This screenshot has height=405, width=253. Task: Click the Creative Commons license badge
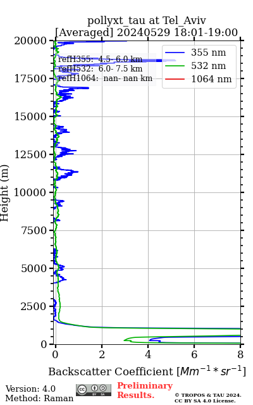pyautogui.click(x=94, y=390)
